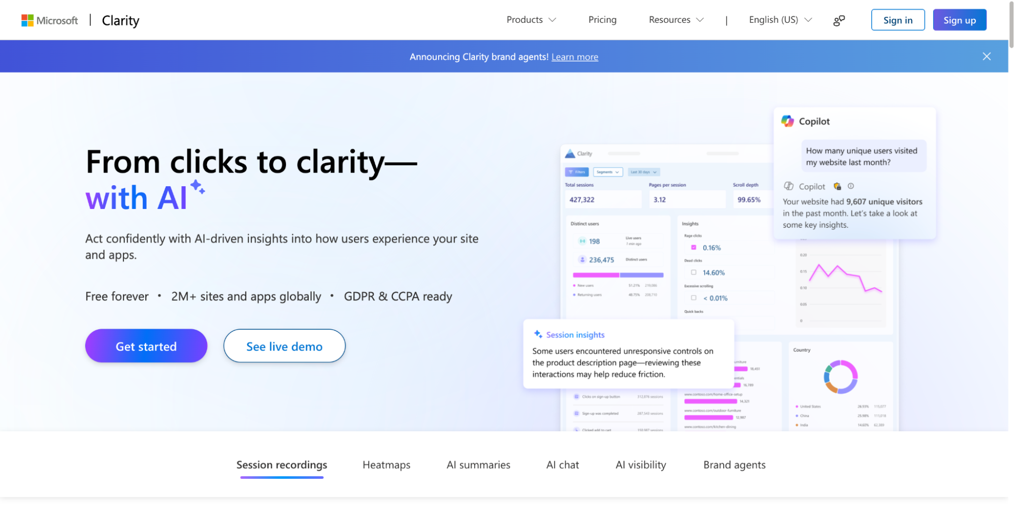Click the Country donut chart
Viewport: 1015px width, 522px height.
pos(840,377)
